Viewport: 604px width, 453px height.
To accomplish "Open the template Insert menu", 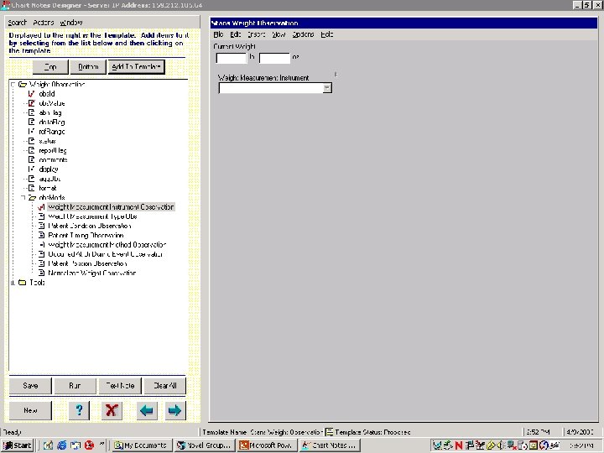I will (x=256, y=34).
